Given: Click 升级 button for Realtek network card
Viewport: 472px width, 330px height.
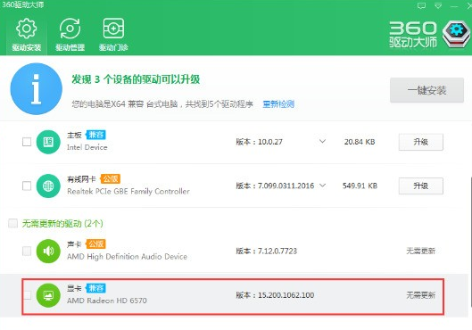Looking at the screenshot, I should [421, 186].
